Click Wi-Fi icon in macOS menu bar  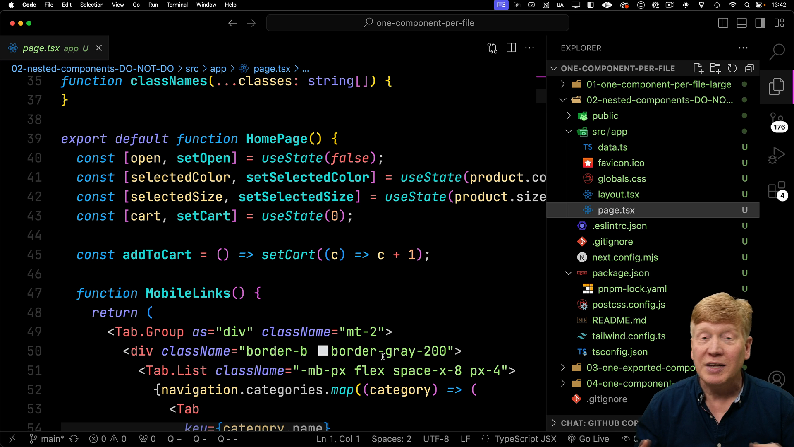point(733,5)
